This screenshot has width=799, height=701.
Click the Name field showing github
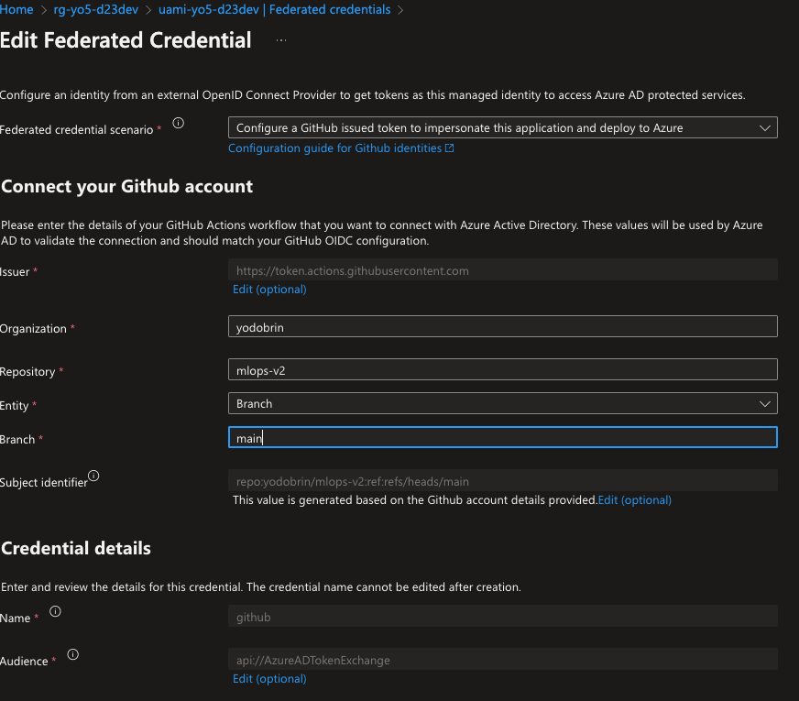point(502,617)
